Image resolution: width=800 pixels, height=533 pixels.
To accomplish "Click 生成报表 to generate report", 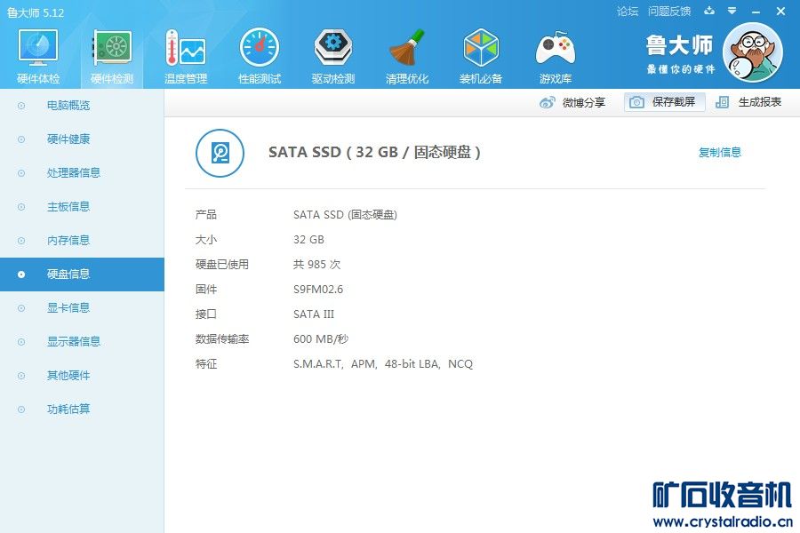I will click(748, 102).
